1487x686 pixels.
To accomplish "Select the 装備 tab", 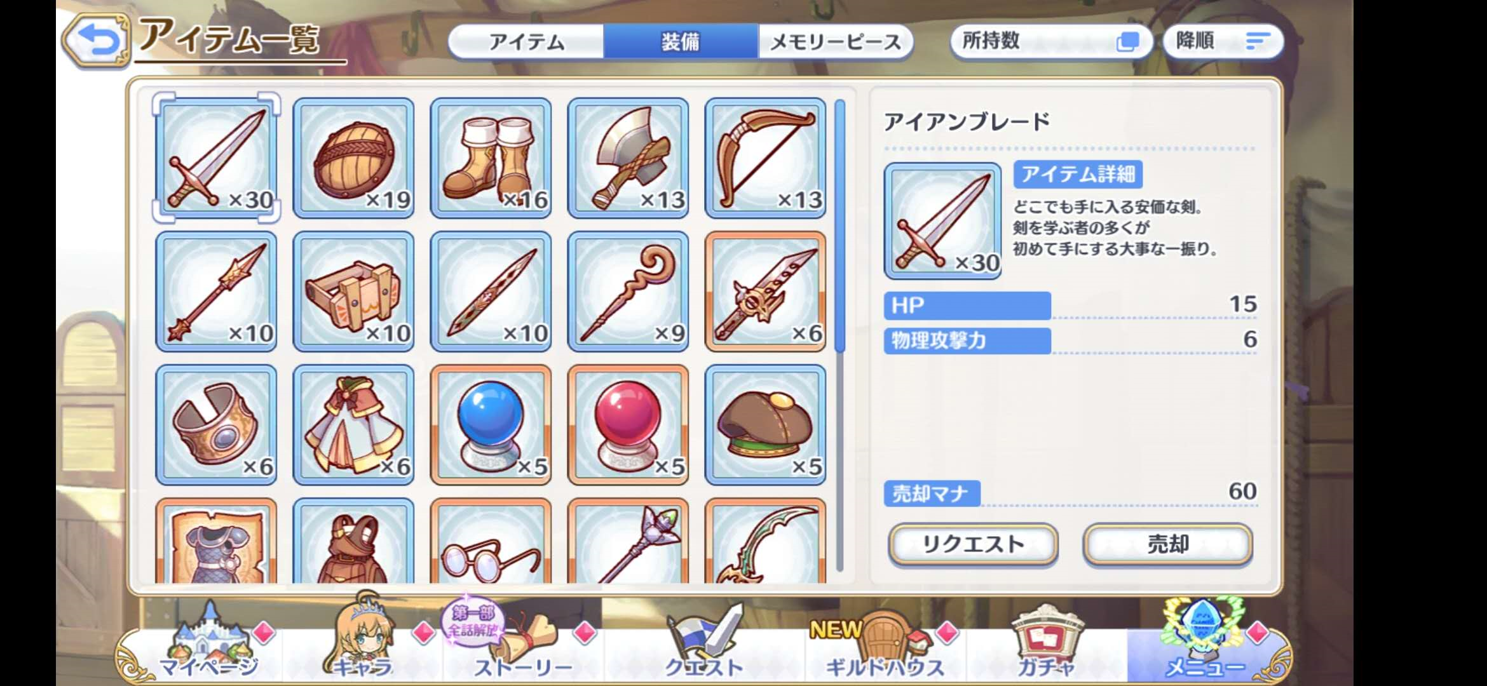I will [x=681, y=42].
